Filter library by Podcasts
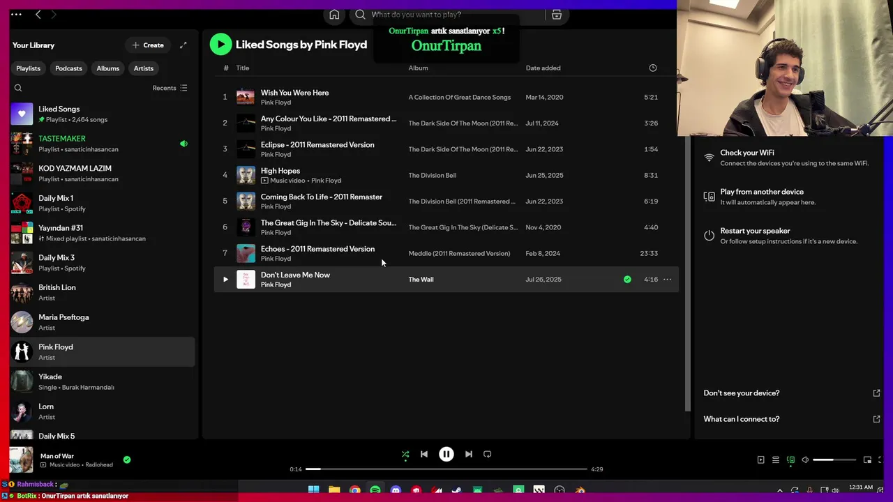This screenshot has width=893, height=502. click(68, 68)
